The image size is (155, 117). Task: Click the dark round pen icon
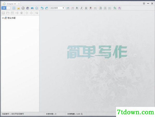[28, 8]
